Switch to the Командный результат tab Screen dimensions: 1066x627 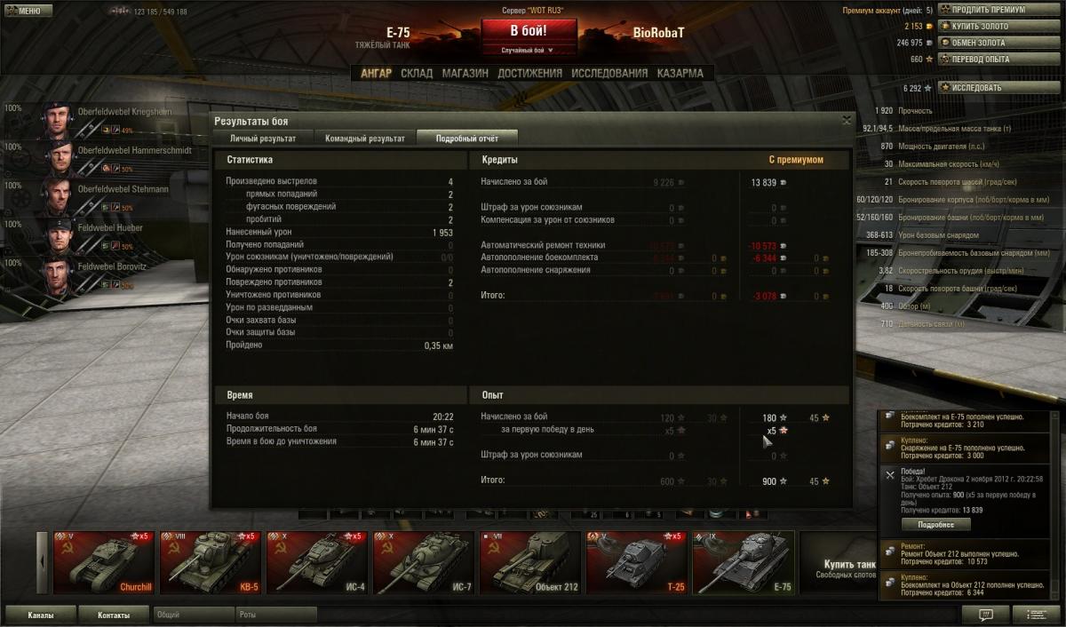[x=364, y=139]
